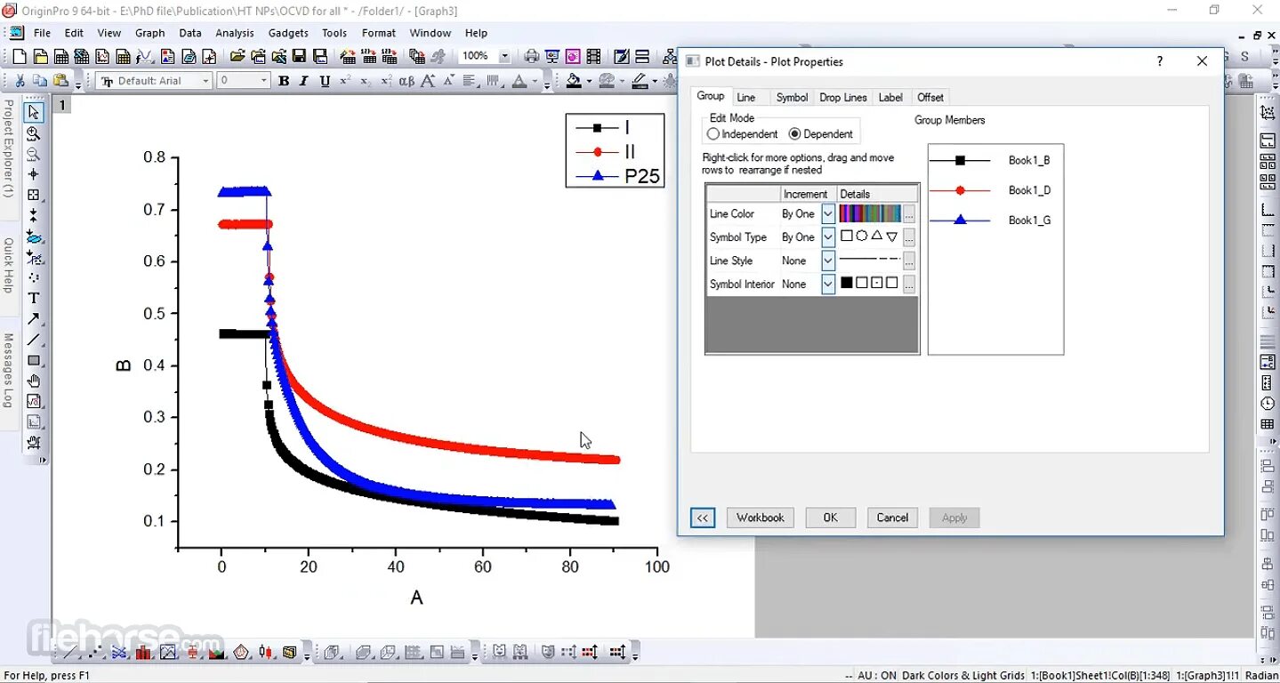Screen dimensions: 1280x683
Task: Open the Messages Log side tab
Action: (x=8, y=371)
